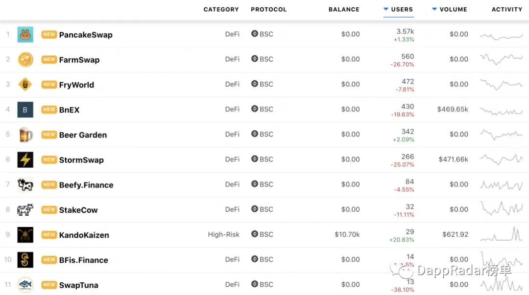529x295 pixels.
Task: Click the -38.10% users change
Action: 402,290
